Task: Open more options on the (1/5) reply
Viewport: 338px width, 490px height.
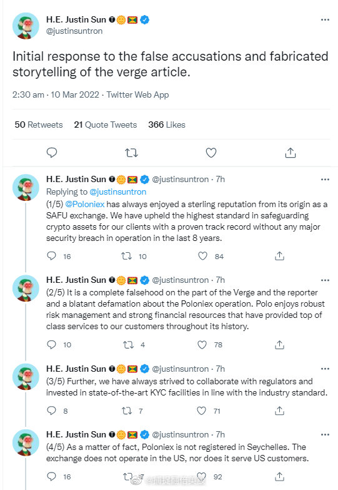Action: point(325,180)
